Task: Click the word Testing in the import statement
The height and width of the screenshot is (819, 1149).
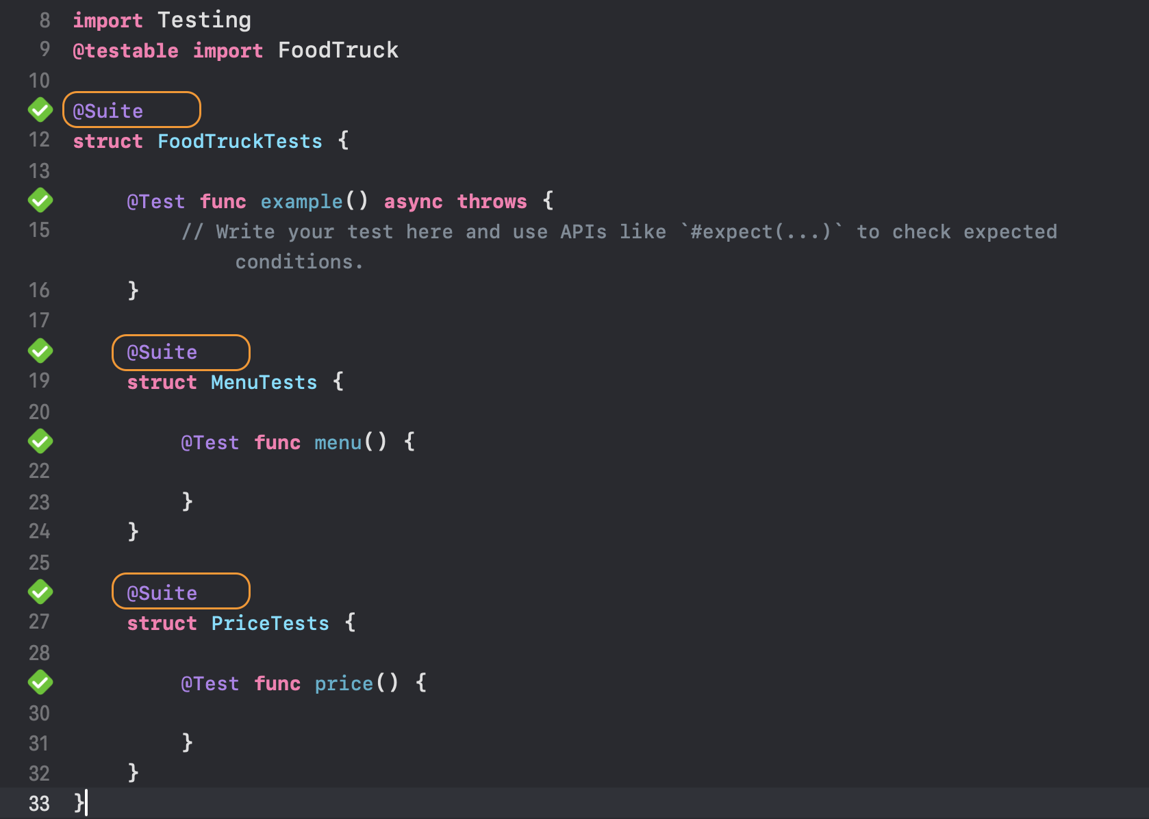Action: [204, 21]
